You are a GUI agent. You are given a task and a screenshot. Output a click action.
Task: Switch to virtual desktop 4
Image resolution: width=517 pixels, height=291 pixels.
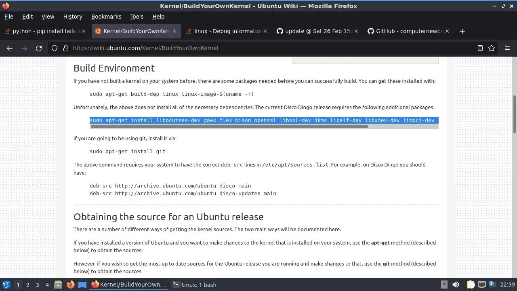(47, 285)
